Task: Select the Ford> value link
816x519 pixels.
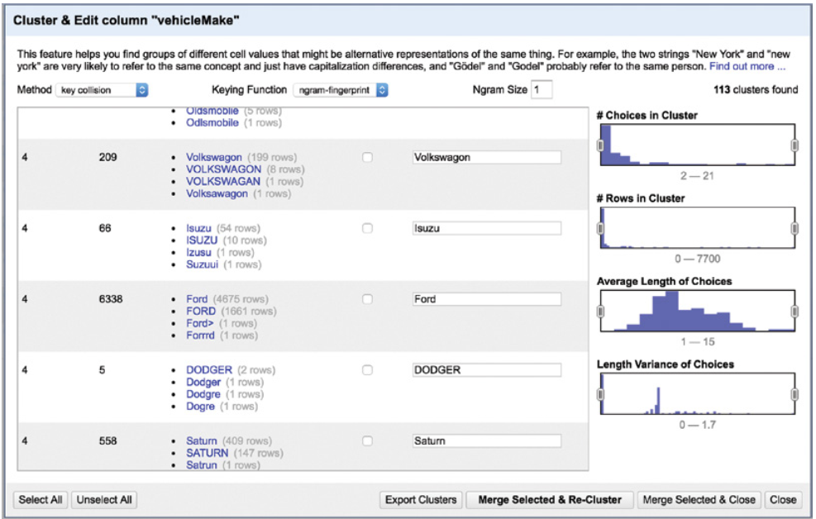Action: tap(200, 323)
